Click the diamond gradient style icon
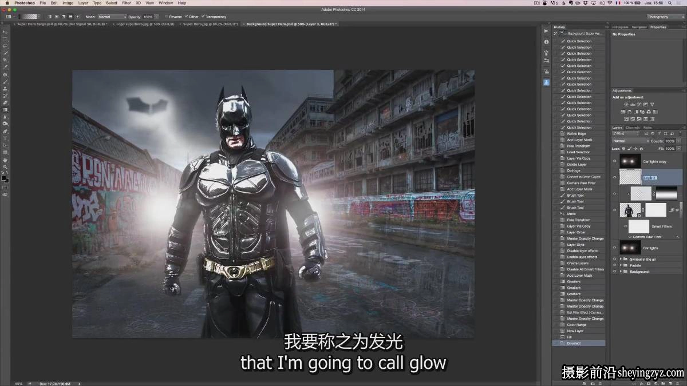 point(77,17)
